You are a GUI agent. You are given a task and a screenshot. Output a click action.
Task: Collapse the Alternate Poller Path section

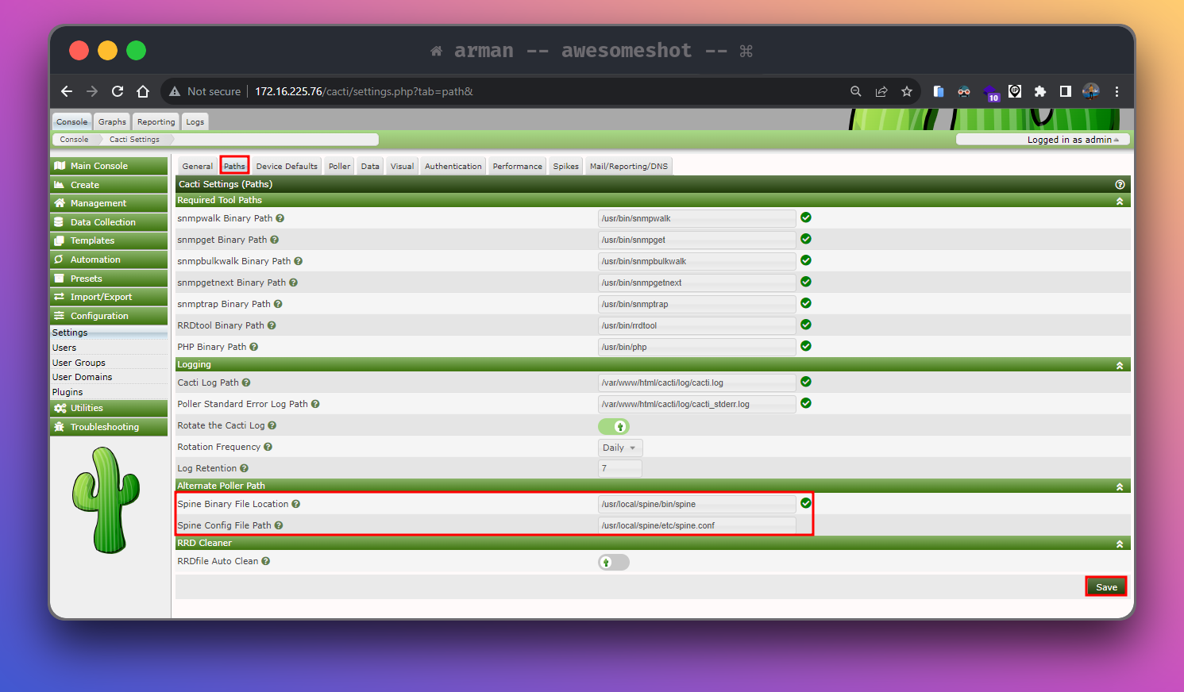(1120, 486)
